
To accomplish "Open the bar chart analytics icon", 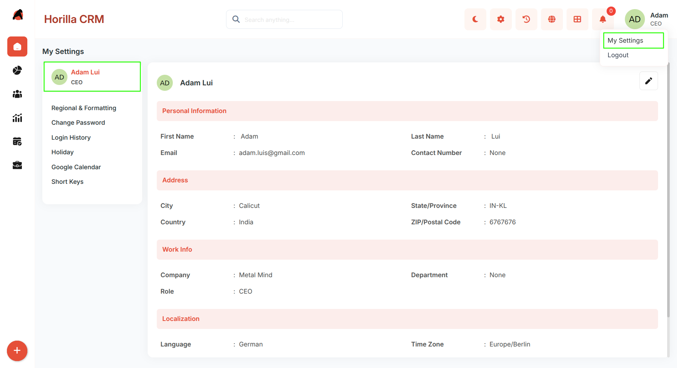I will coord(17,118).
